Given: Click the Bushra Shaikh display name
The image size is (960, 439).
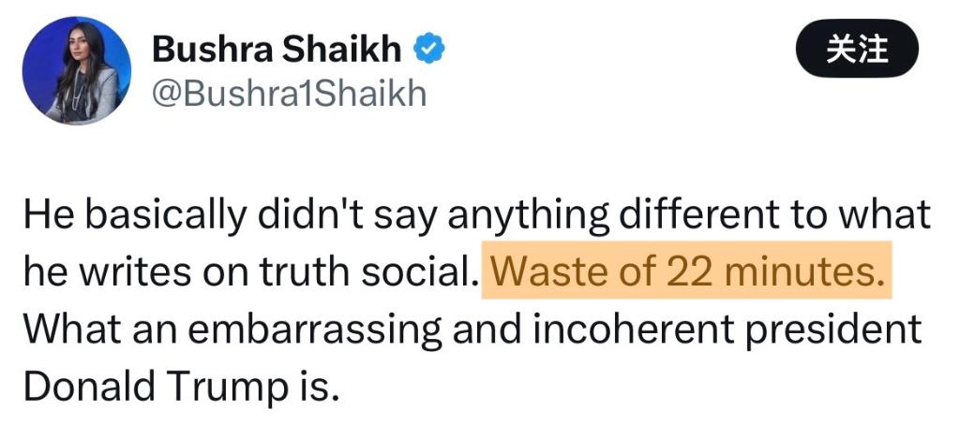Looking at the screenshot, I should click(277, 49).
